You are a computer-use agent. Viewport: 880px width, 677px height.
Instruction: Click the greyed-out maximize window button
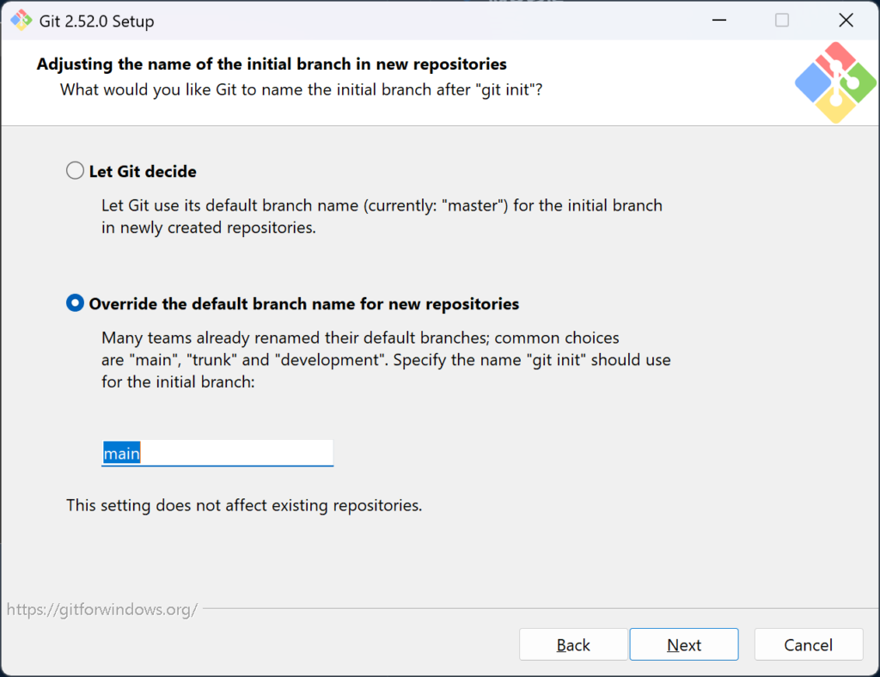pyautogui.click(x=781, y=21)
